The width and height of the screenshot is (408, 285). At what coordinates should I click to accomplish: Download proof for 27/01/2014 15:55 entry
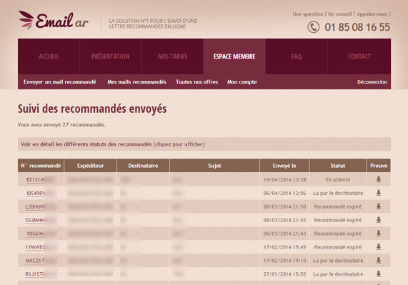click(x=379, y=274)
